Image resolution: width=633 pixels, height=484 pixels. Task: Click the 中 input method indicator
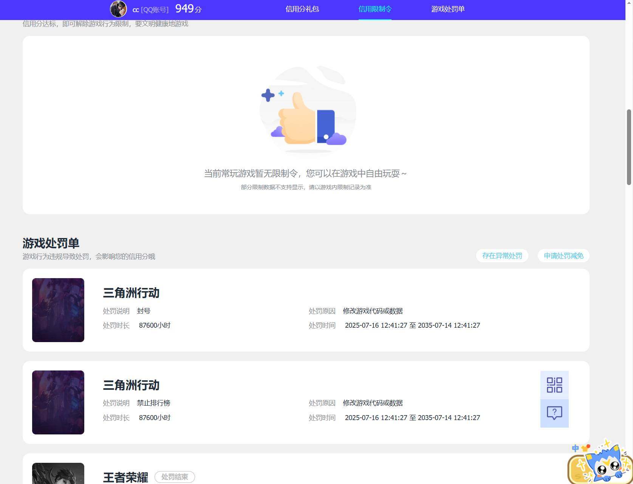[575, 448]
